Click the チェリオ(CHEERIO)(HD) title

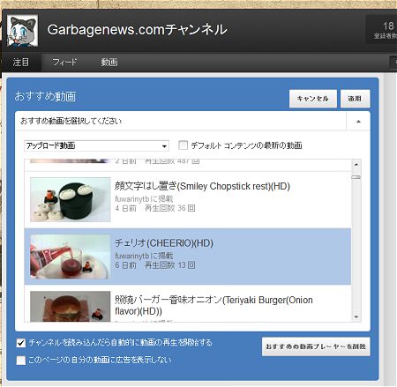[164, 243]
